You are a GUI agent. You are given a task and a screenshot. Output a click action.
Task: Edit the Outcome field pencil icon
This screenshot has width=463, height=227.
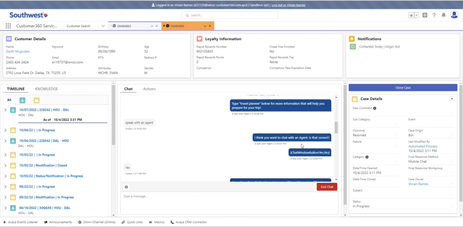tap(396, 135)
